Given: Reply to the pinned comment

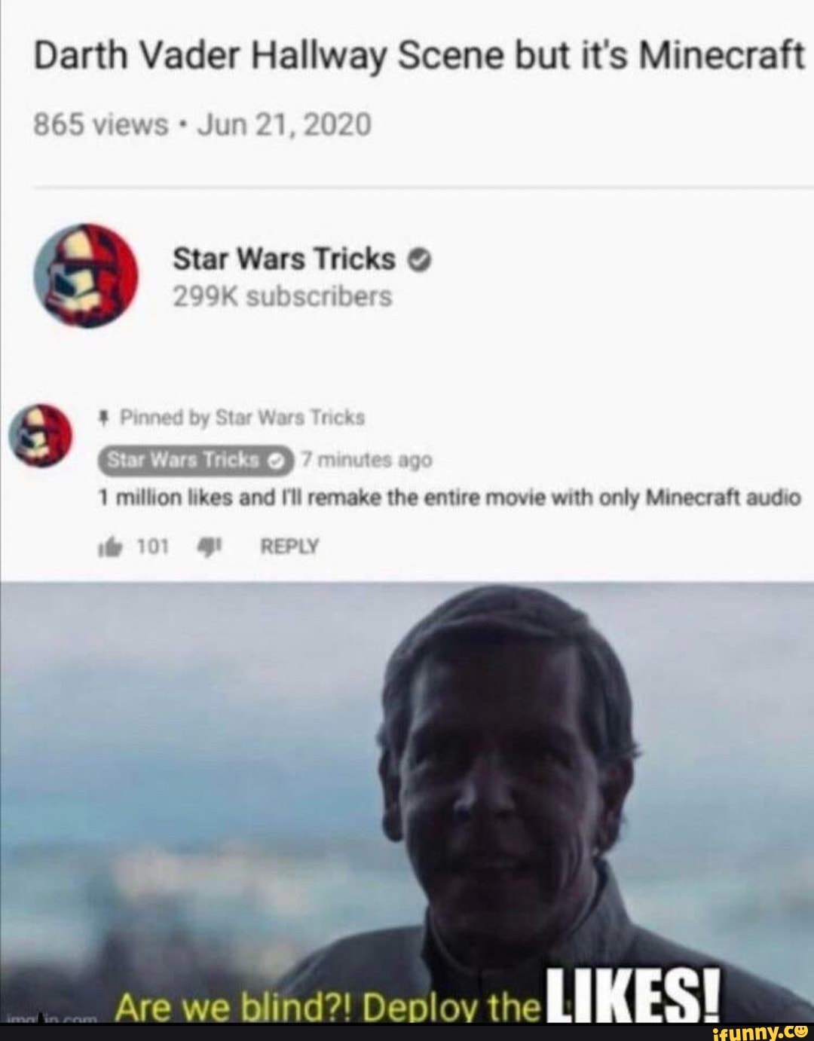Looking at the screenshot, I should tap(289, 547).
